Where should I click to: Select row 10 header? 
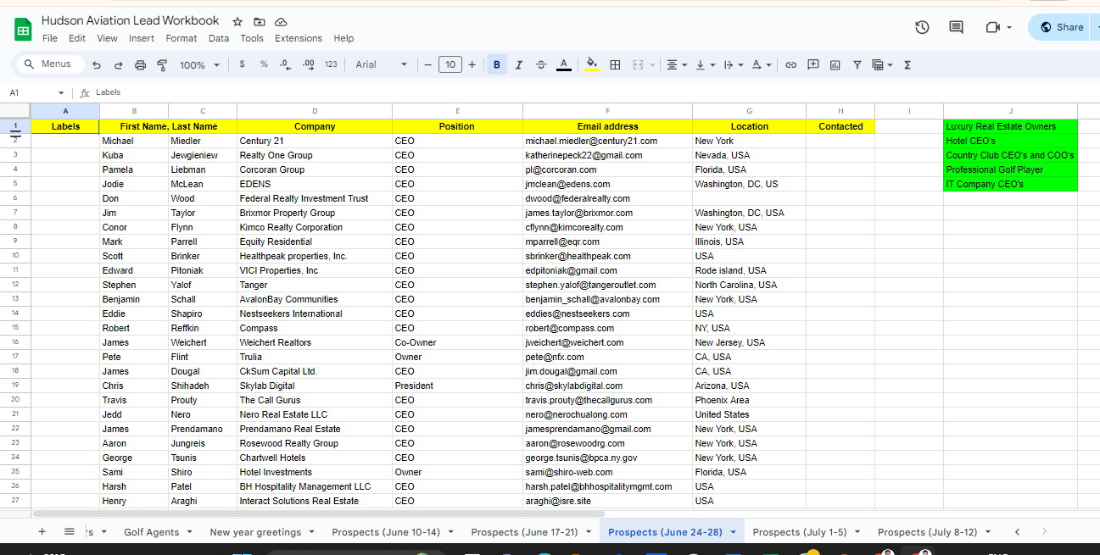[15, 256]
